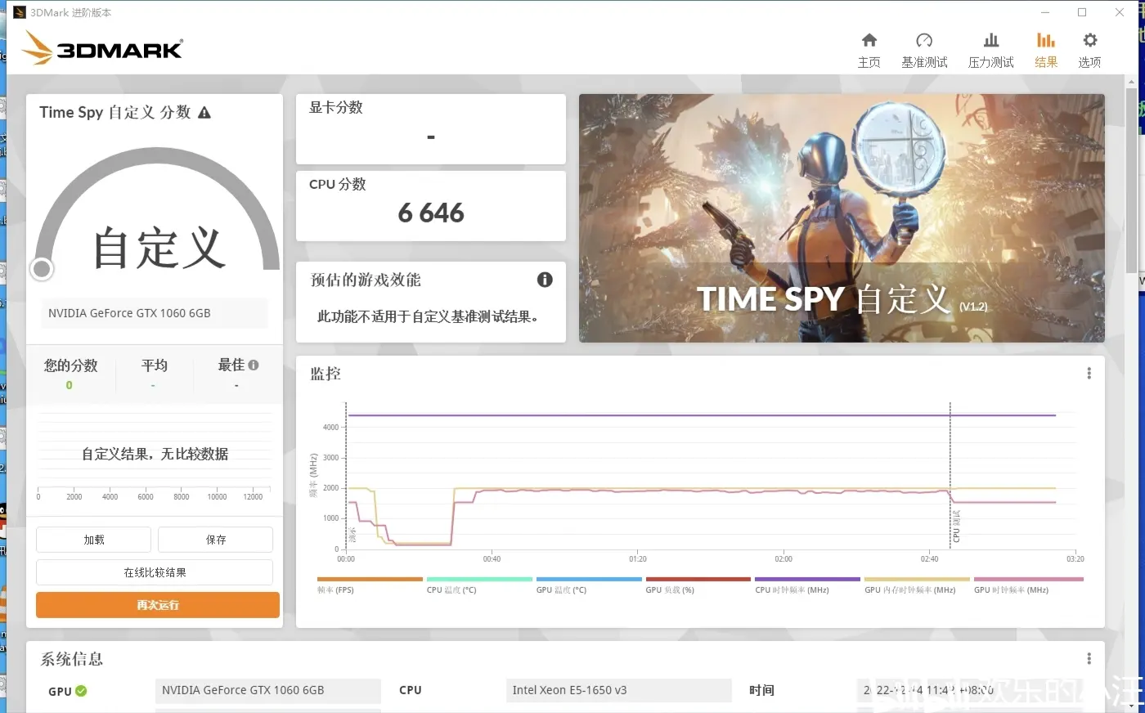Image resolution: width=1145 pixels, height=713 pixels.
Task: Toggle the CPU 温度 (°C) legend series
Action: (x=479, y=585)
